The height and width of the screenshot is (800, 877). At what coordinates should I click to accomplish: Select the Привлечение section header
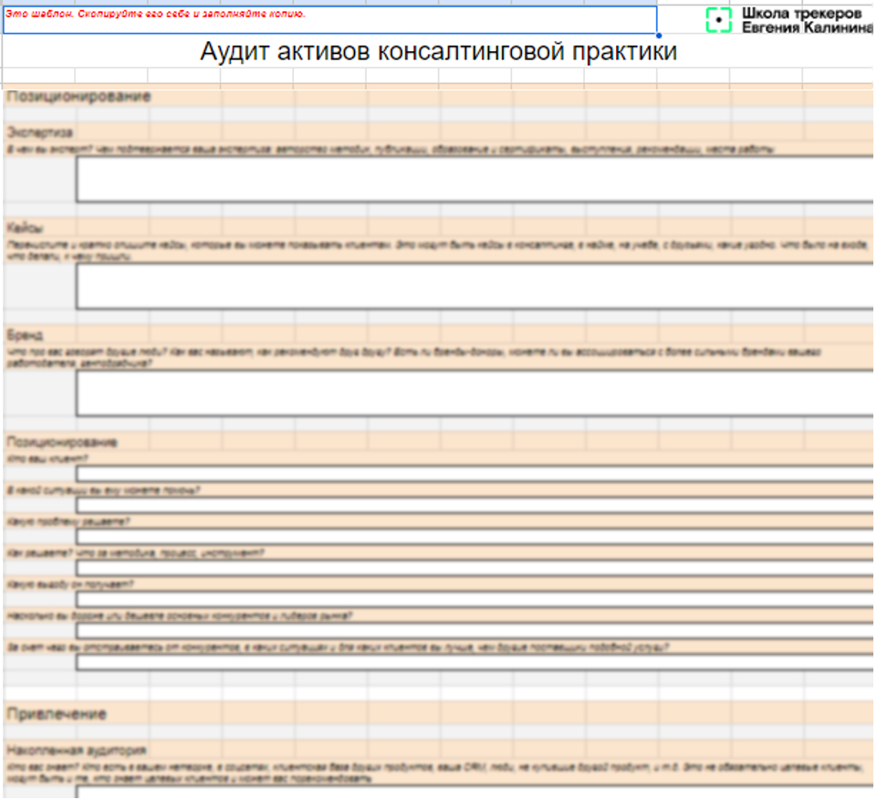(x=57, y=714)
